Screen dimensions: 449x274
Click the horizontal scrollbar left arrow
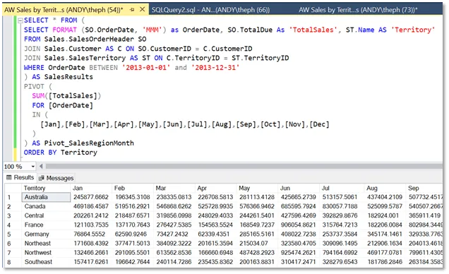coord(41,166)
